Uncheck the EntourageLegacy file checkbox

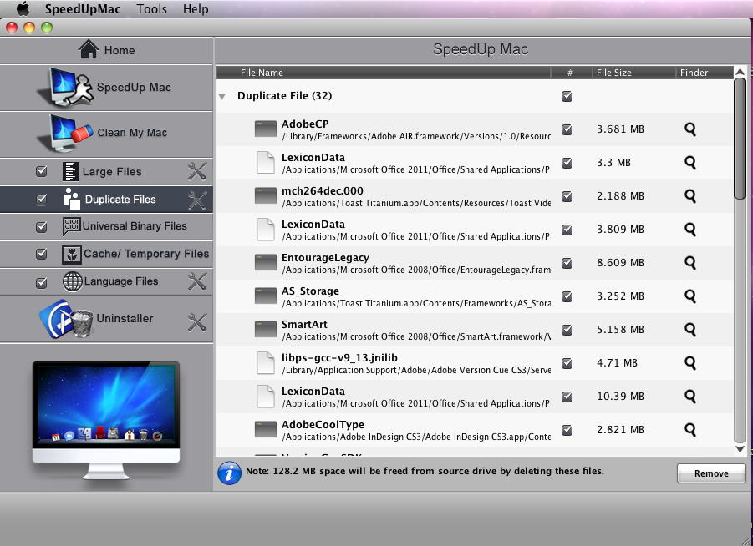(567, 263)
